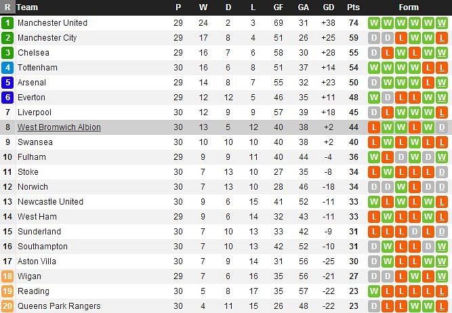Click Manchester United's 74 points value
This screenshot has width=452, height=313.
[353, 23]
